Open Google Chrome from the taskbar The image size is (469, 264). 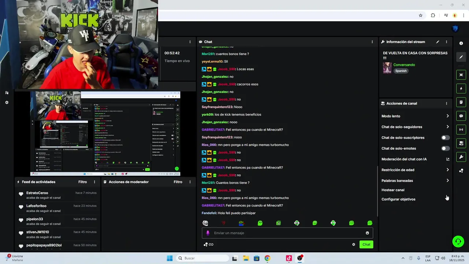pos(267,258)
